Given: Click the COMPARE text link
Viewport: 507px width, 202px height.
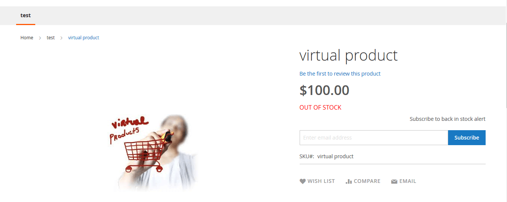Looking at the screenshot, I should coord(367,181).
